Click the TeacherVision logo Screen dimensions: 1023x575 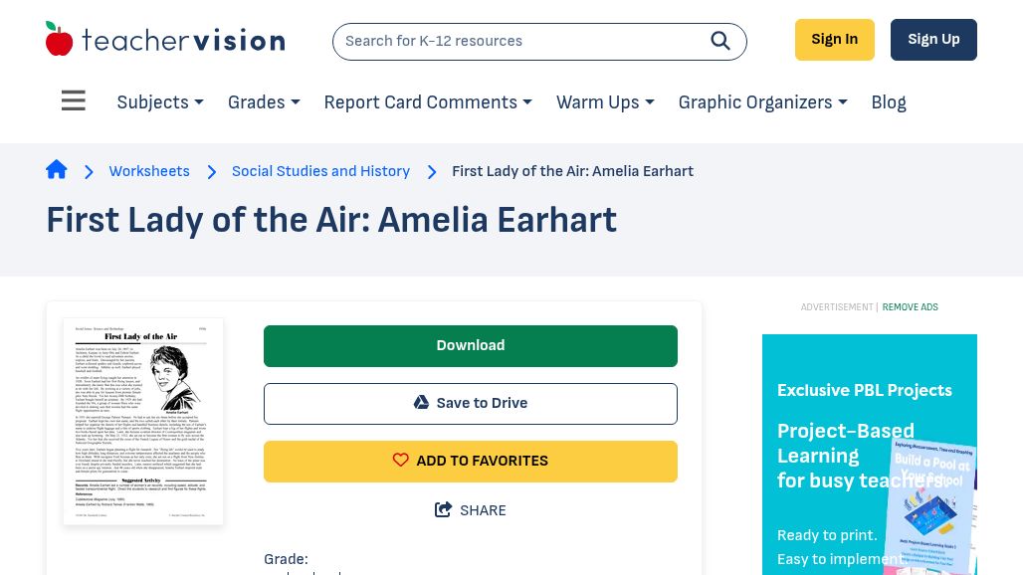tap(164, 38)
